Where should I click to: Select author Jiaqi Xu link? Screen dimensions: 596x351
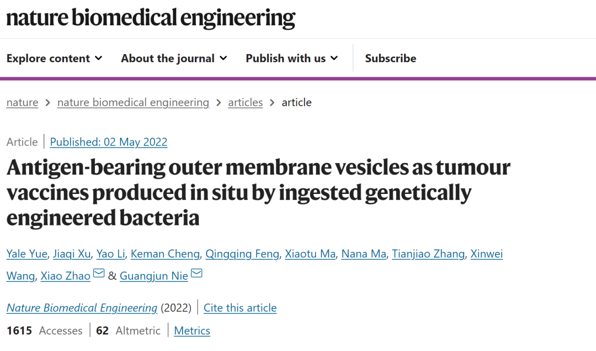(72, 253)
